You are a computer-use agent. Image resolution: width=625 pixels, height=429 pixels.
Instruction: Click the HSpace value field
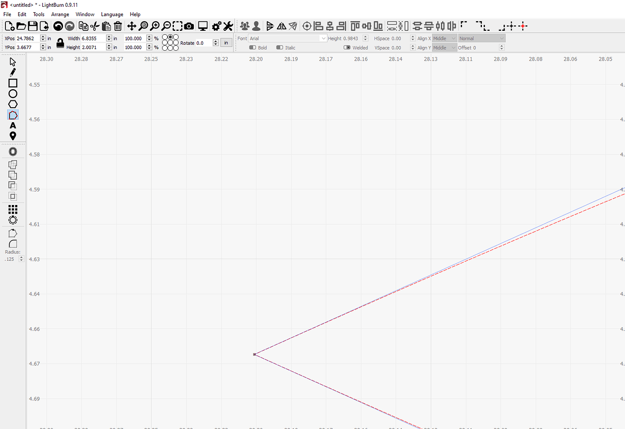[400, 38]
